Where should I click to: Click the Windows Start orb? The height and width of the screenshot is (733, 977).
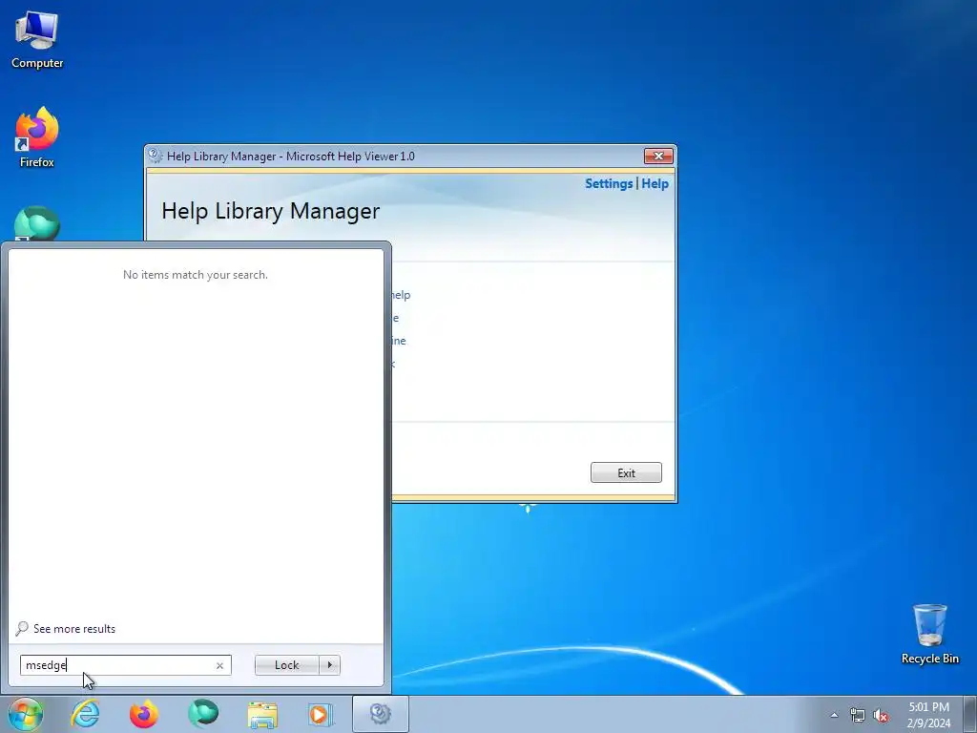[x=25, y=714]
